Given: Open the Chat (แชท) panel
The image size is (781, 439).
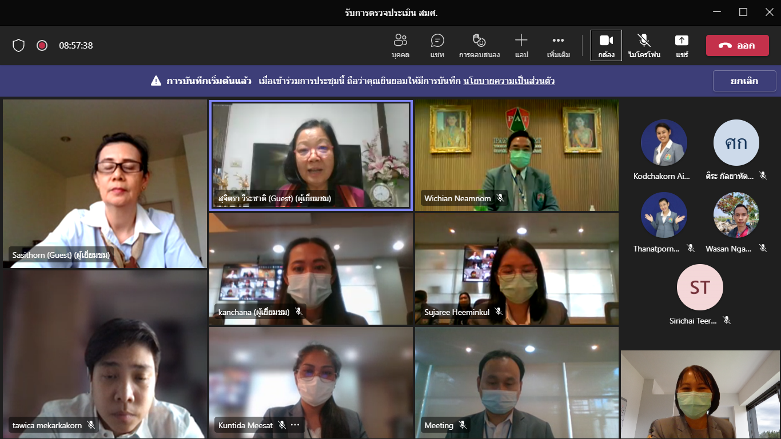Looking at the screenshot, I should (437, 45).
